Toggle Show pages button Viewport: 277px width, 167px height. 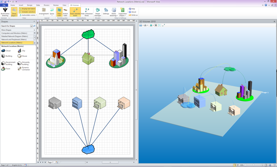tap(14, 12)
